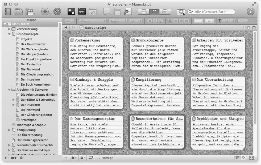
Task: Open the text color swatch picker
Action: (x=198, y=21)
